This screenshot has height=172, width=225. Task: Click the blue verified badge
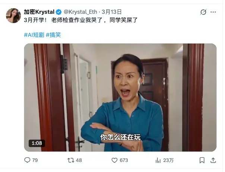click(x=58, y=12)
